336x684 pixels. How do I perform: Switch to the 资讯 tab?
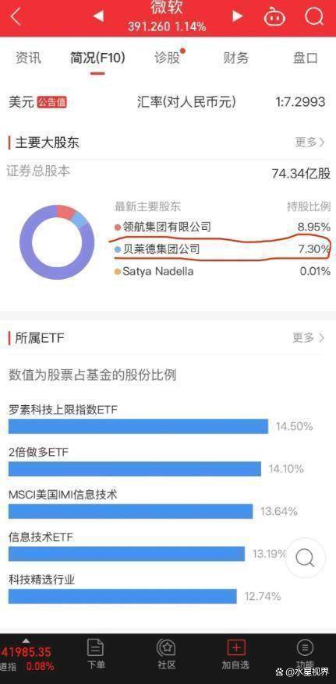(28, 58)
